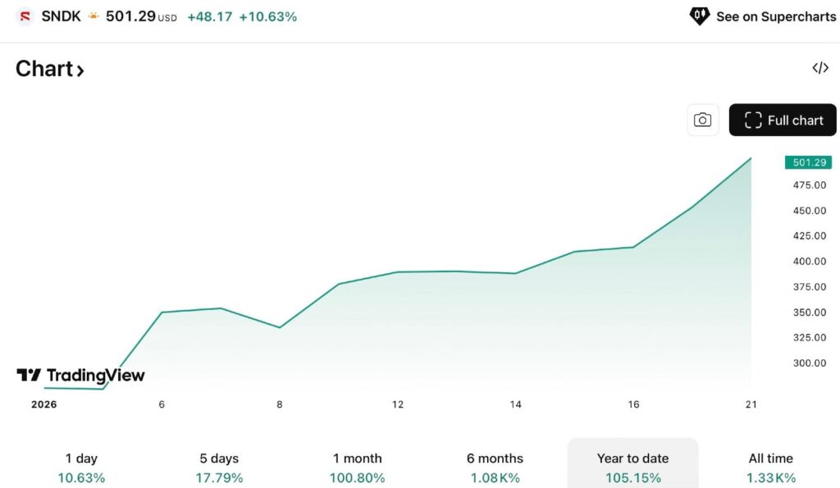The width and height of the screenshot is (840, 488).
Task: Click the 400.00 price axis label
Action: [810, 262]
